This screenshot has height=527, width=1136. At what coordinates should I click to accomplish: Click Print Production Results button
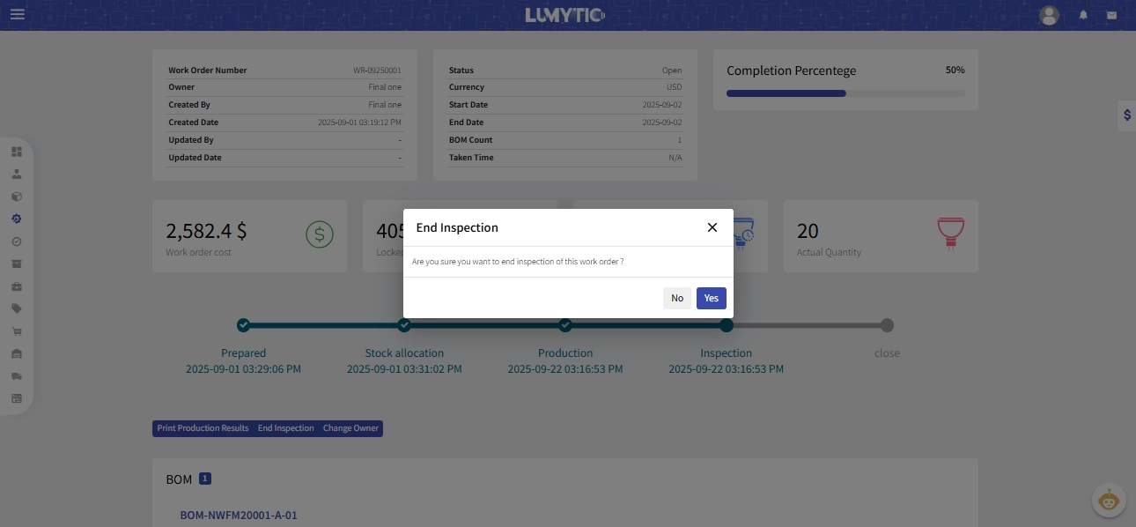[203, 428]
